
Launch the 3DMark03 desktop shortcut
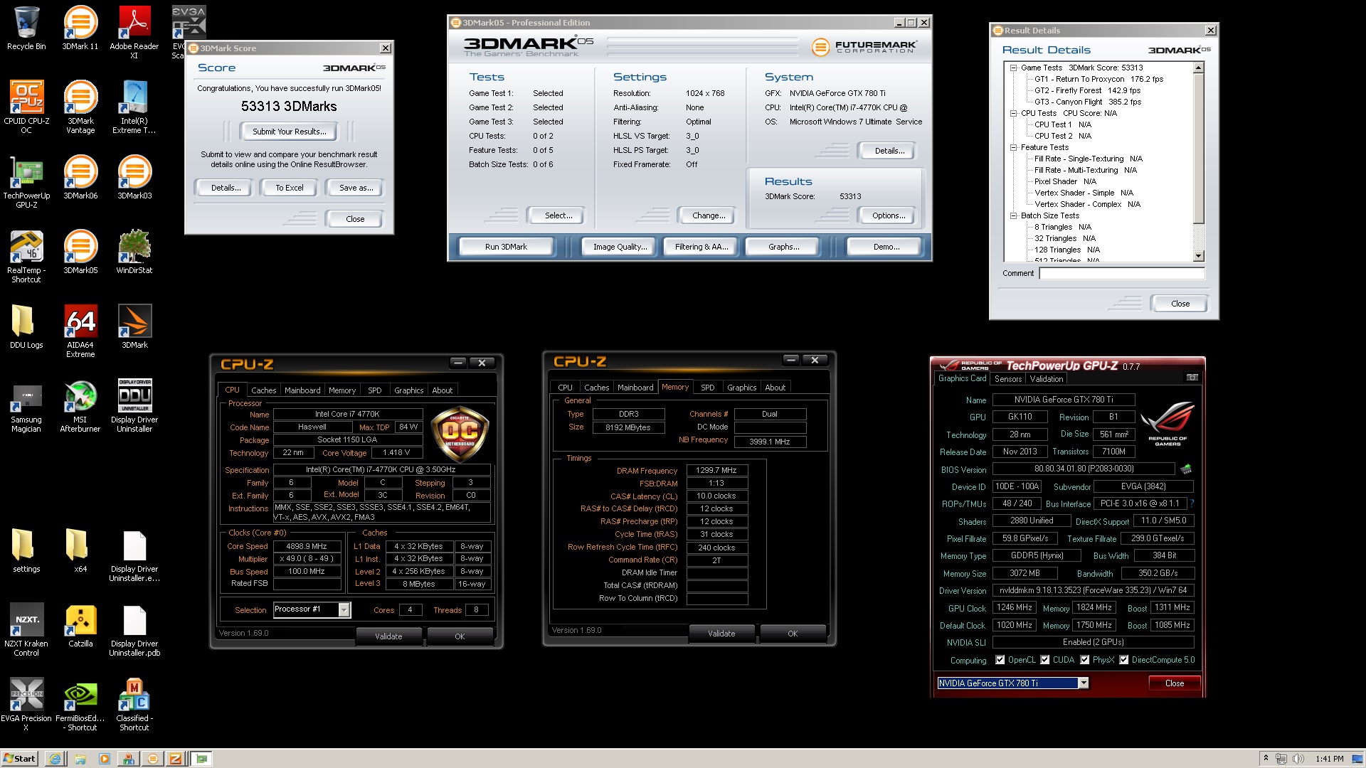134,178
